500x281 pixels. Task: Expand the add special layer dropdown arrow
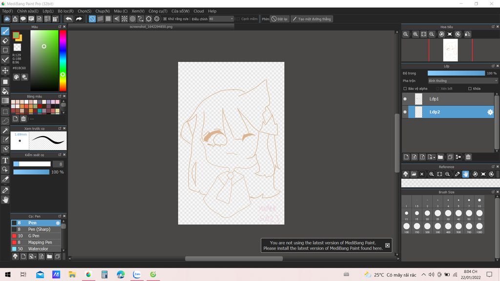[434, 158]
